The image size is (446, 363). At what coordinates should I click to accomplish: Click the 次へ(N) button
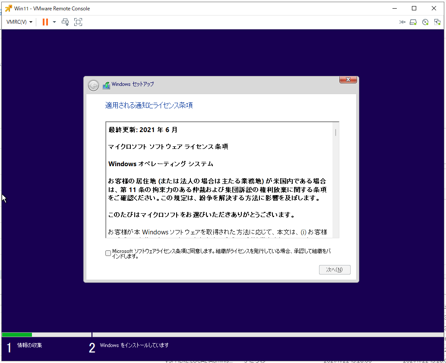(x=335, y=270)
